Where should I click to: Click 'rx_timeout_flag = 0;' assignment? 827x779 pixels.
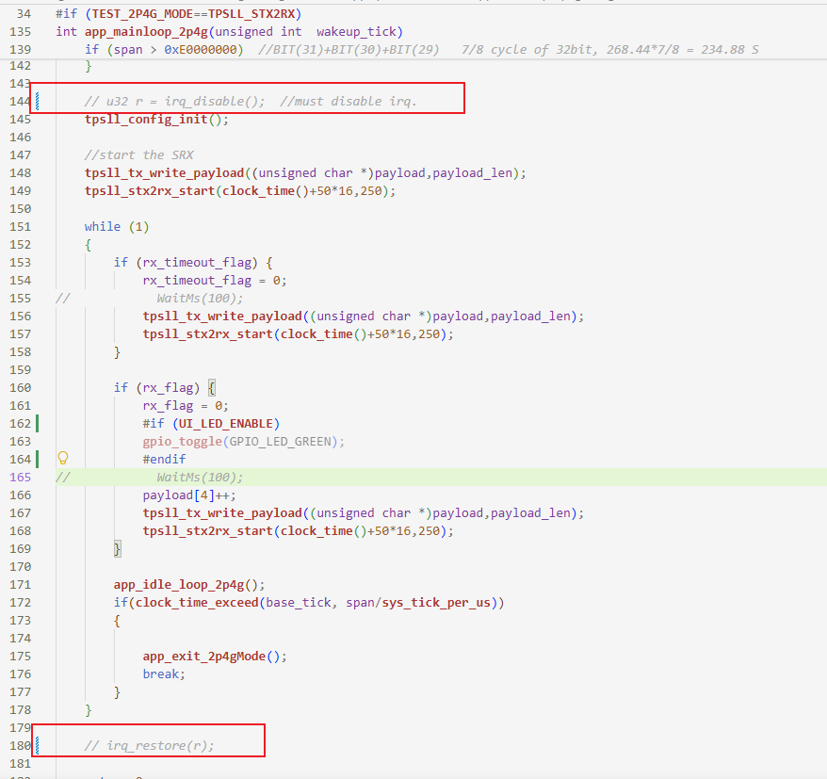point(215,281)
